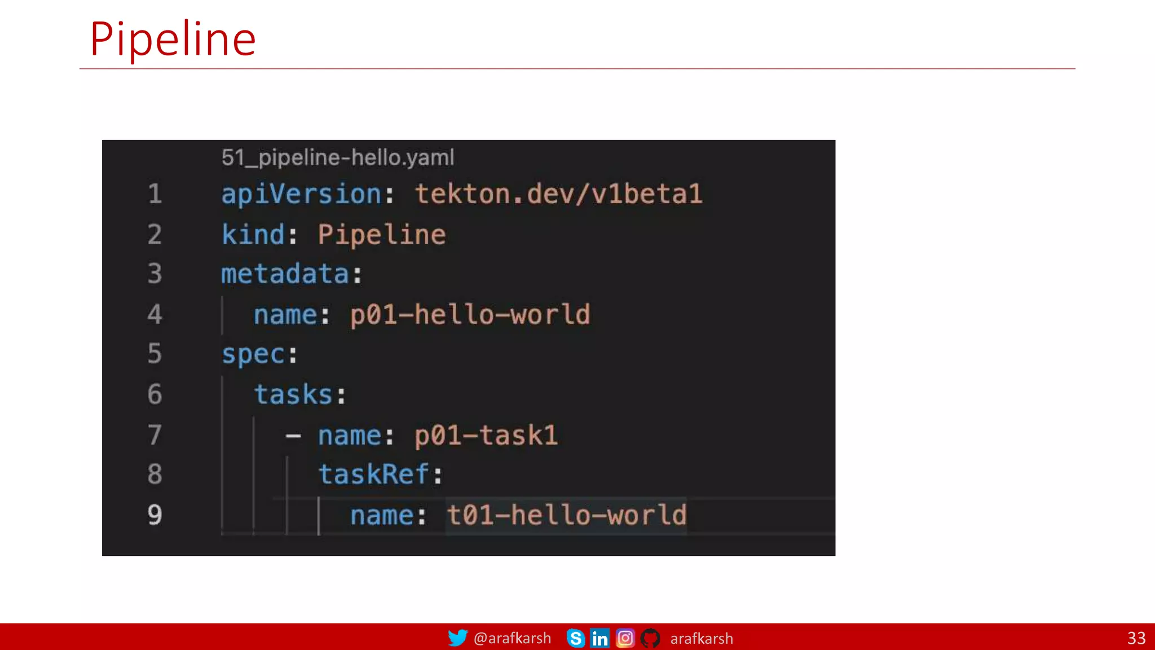The height and width of the screenshot is (650, 1155).
Task: Click the @arafkarsh Twitter handle
Action: (x=512, y=638)
